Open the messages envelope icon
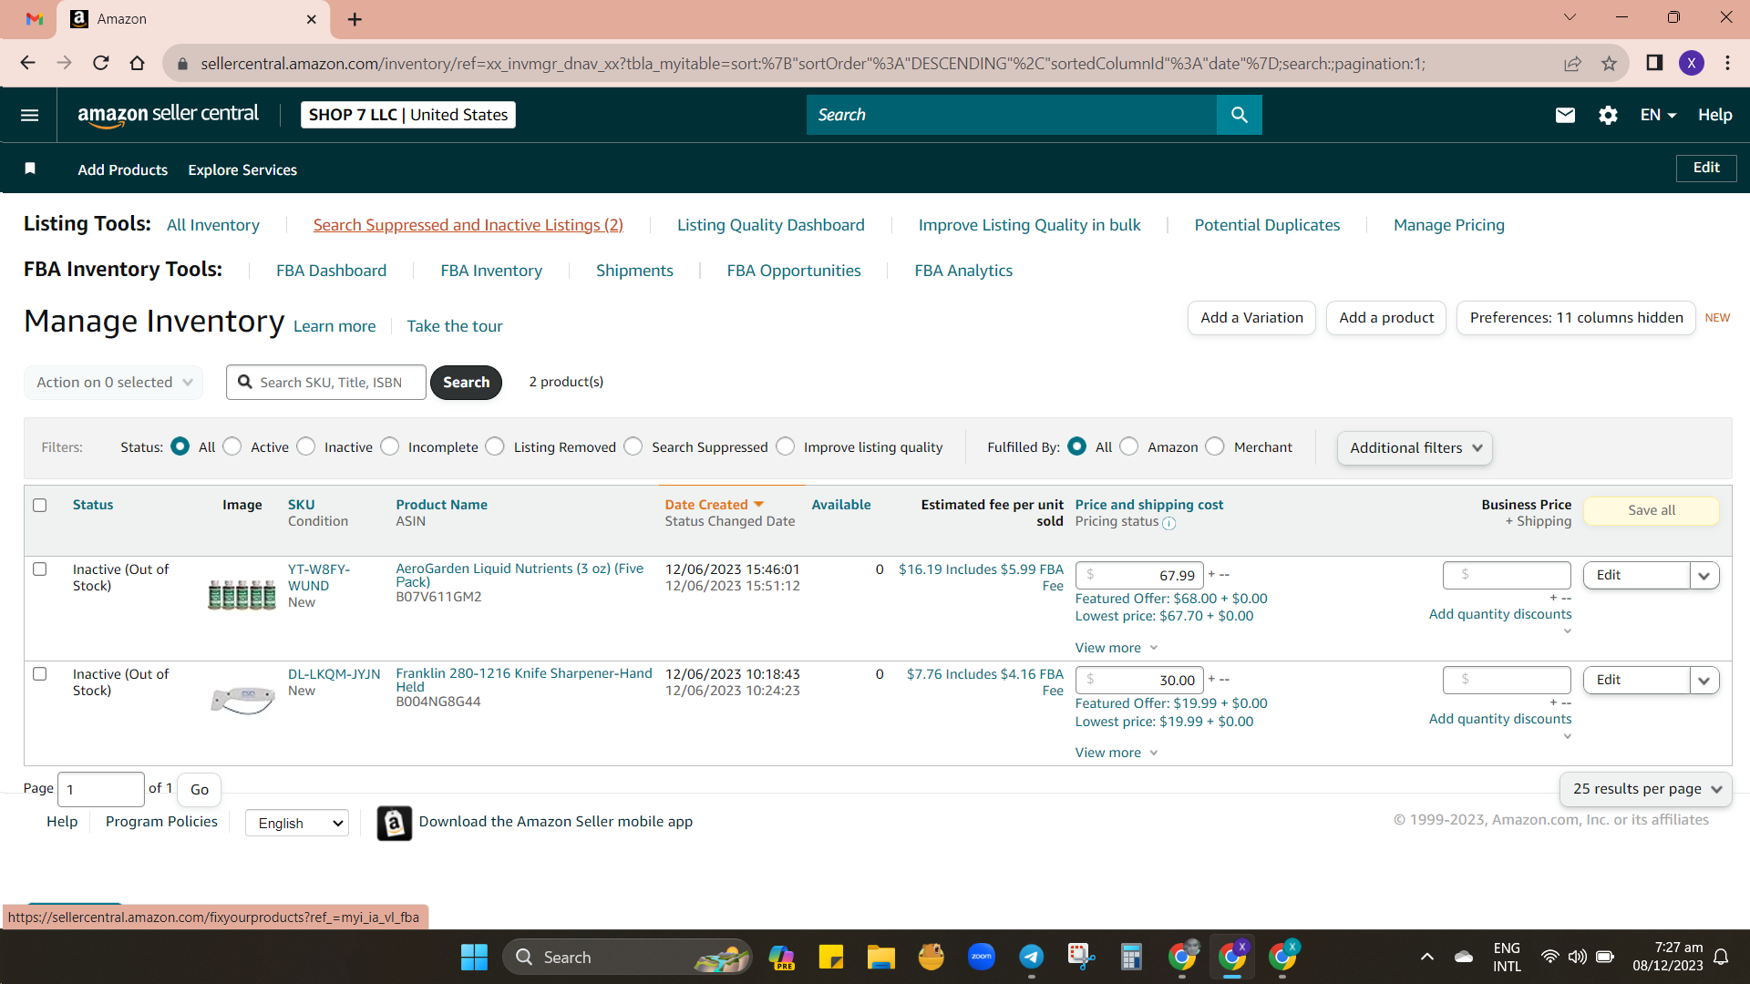 [x=1565, y=115]
